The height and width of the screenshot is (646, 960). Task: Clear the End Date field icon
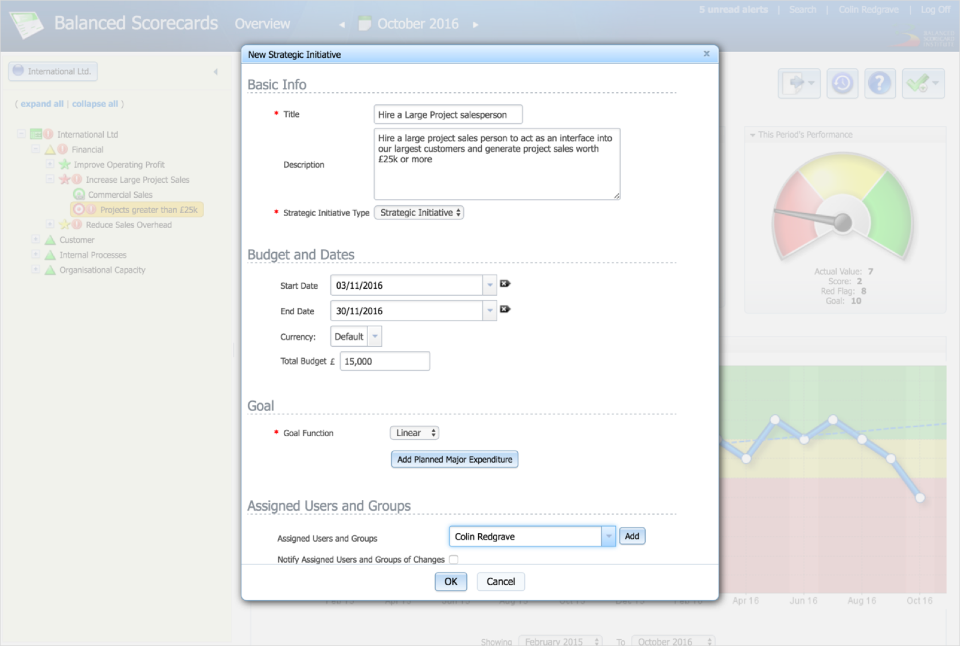[505, 309]
